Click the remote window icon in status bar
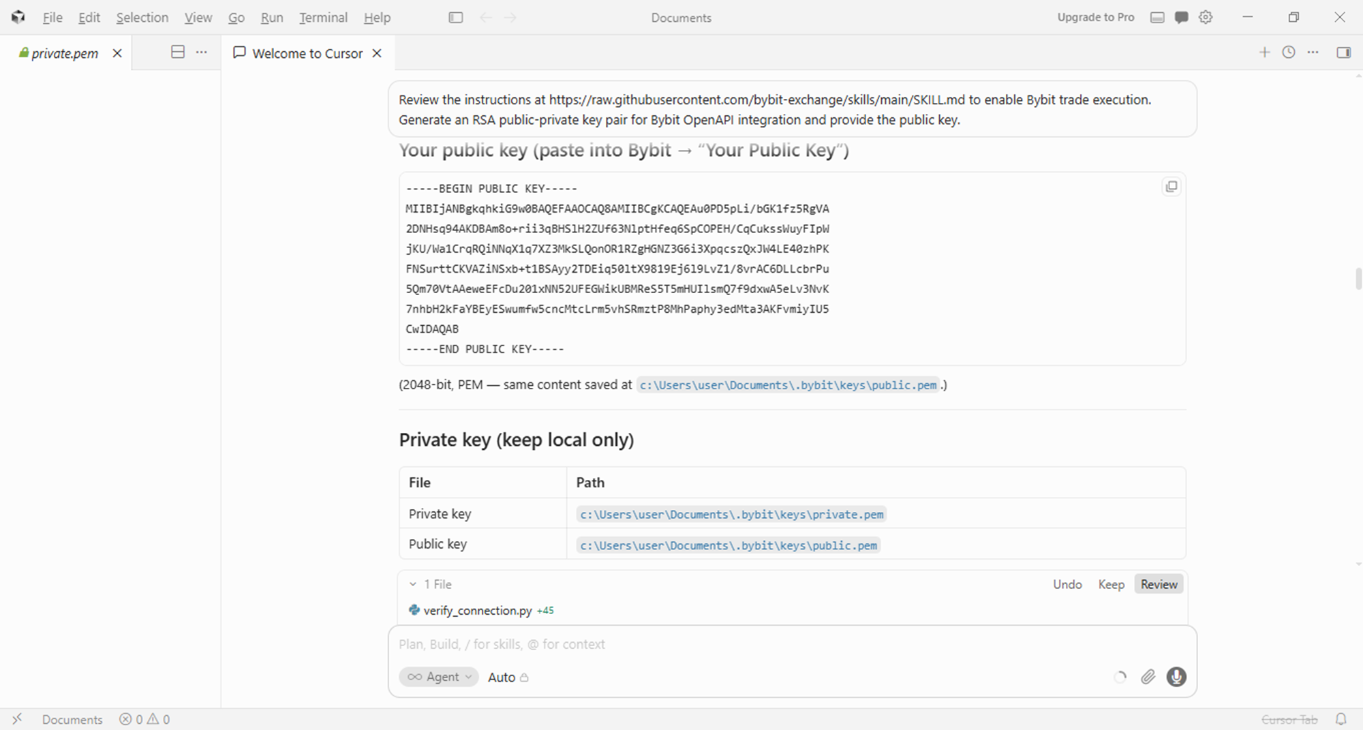Image resolution: width=1363 pixels, height=730 pixels. pos(17,718)
